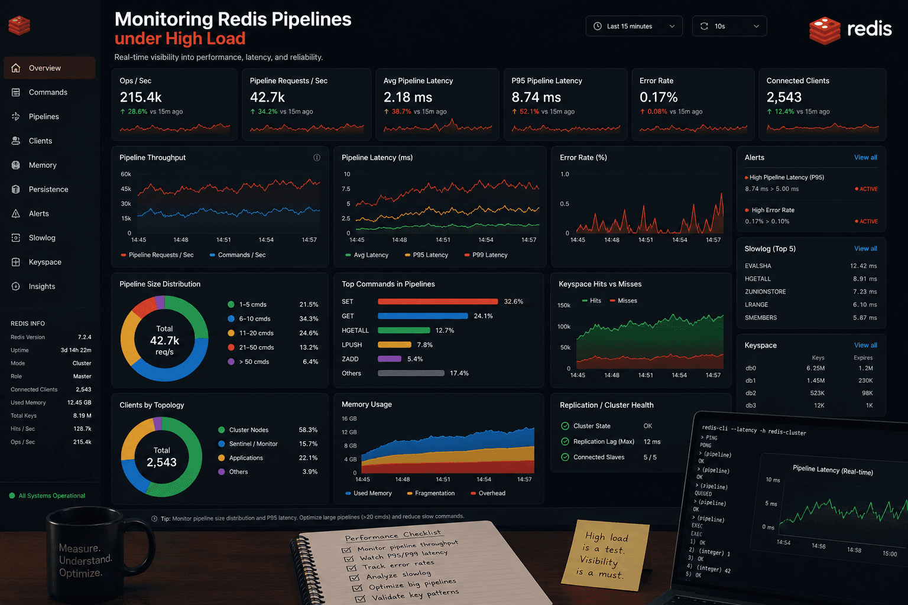Click the P95 Pipeline Latency 8.74 ms card
908x605 pixels.
[566, 105]
